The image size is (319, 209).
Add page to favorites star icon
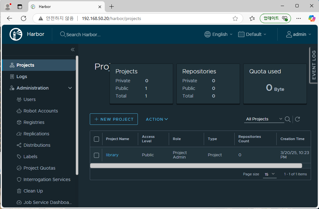coord(235,18)
